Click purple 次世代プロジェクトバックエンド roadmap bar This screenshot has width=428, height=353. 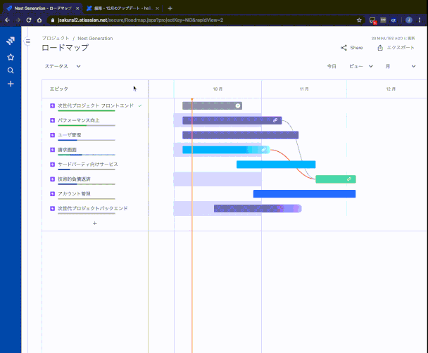[258, 209]
